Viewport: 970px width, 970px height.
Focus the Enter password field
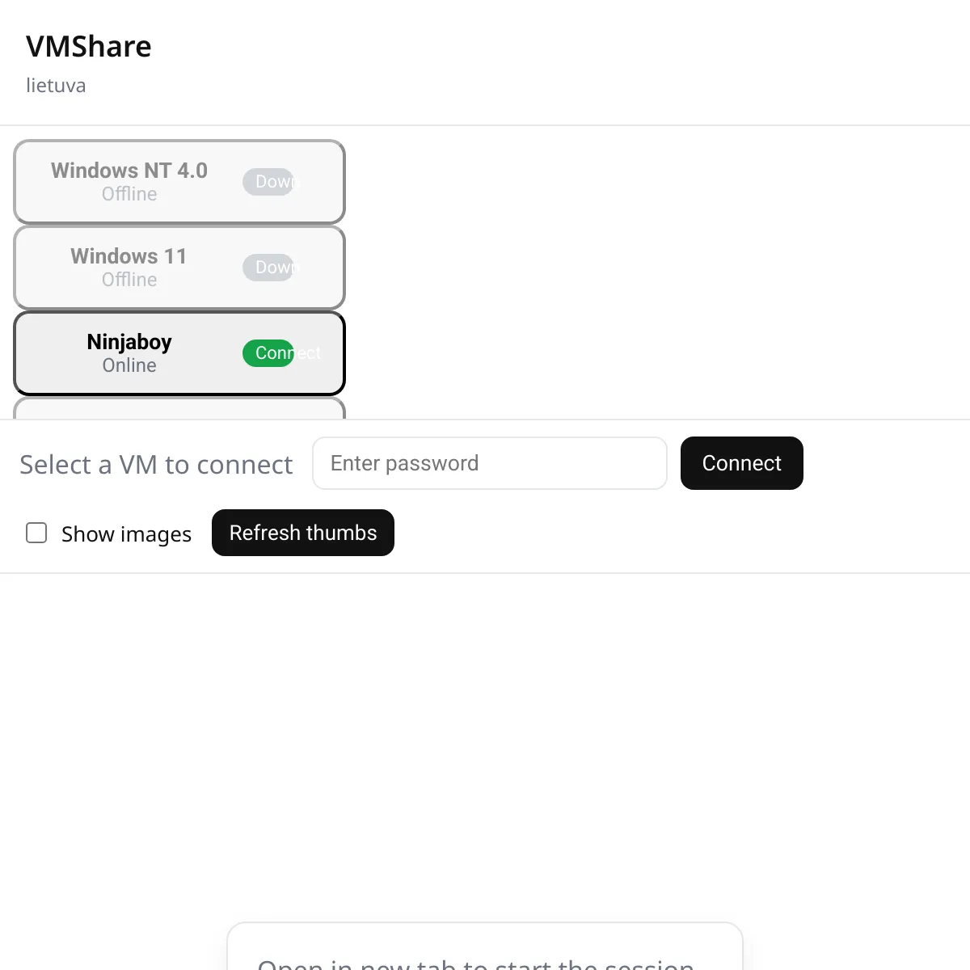click(x=490, y=463)
